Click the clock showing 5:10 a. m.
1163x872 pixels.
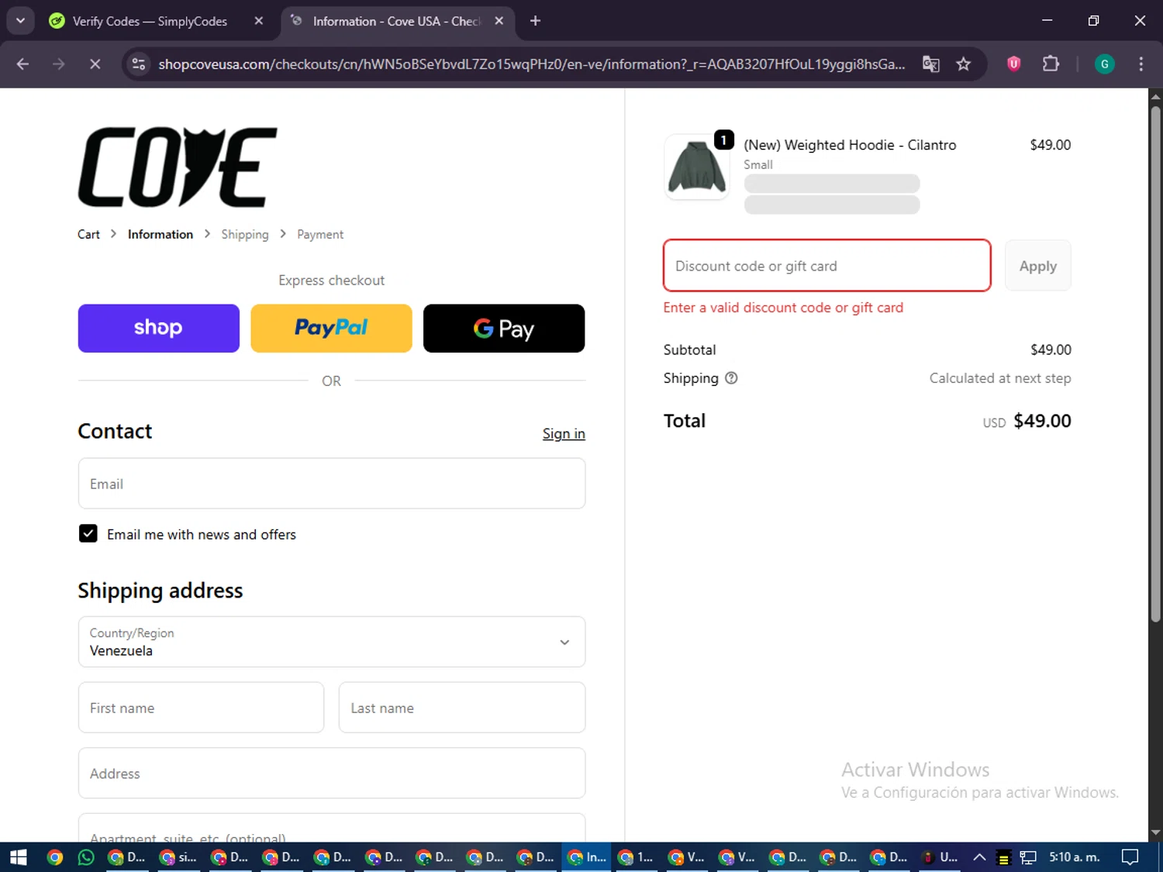point(1075,857)
